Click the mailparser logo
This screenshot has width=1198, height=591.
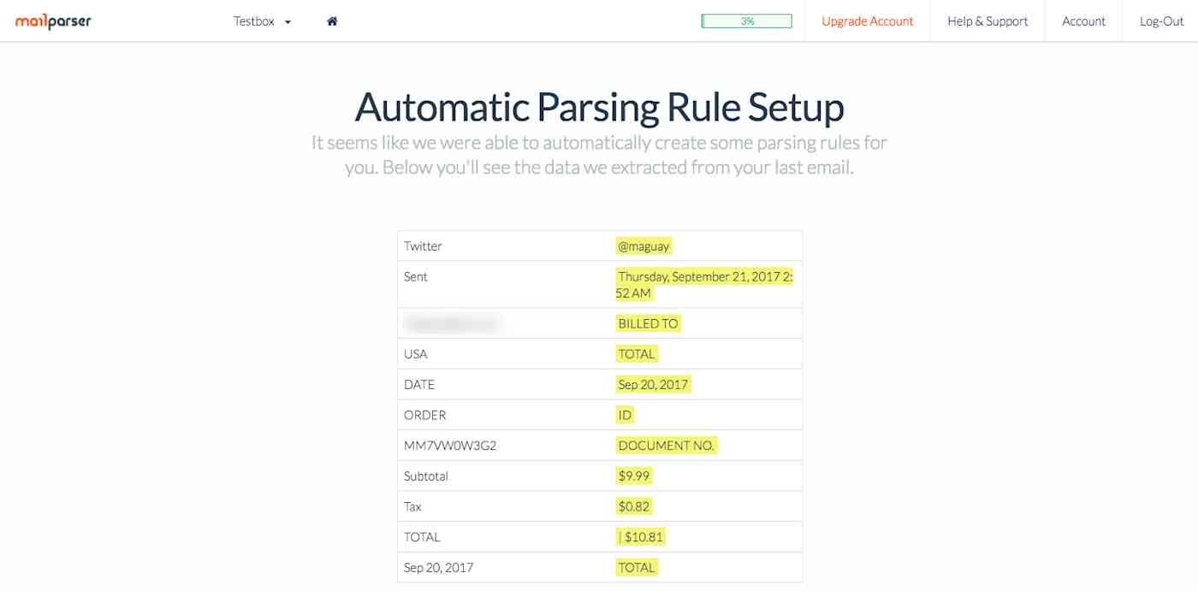point(55,21)
